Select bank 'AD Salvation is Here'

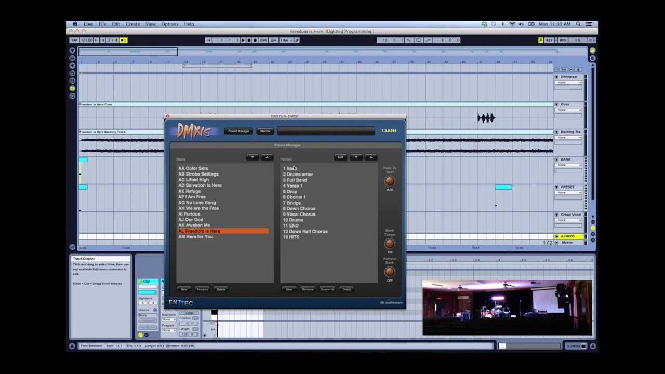pyautogui.click(x=199, y=185)
